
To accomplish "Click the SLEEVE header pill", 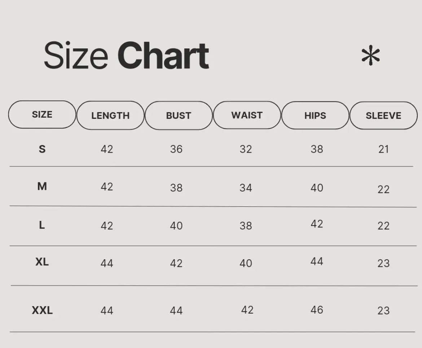I will [383, 116].
